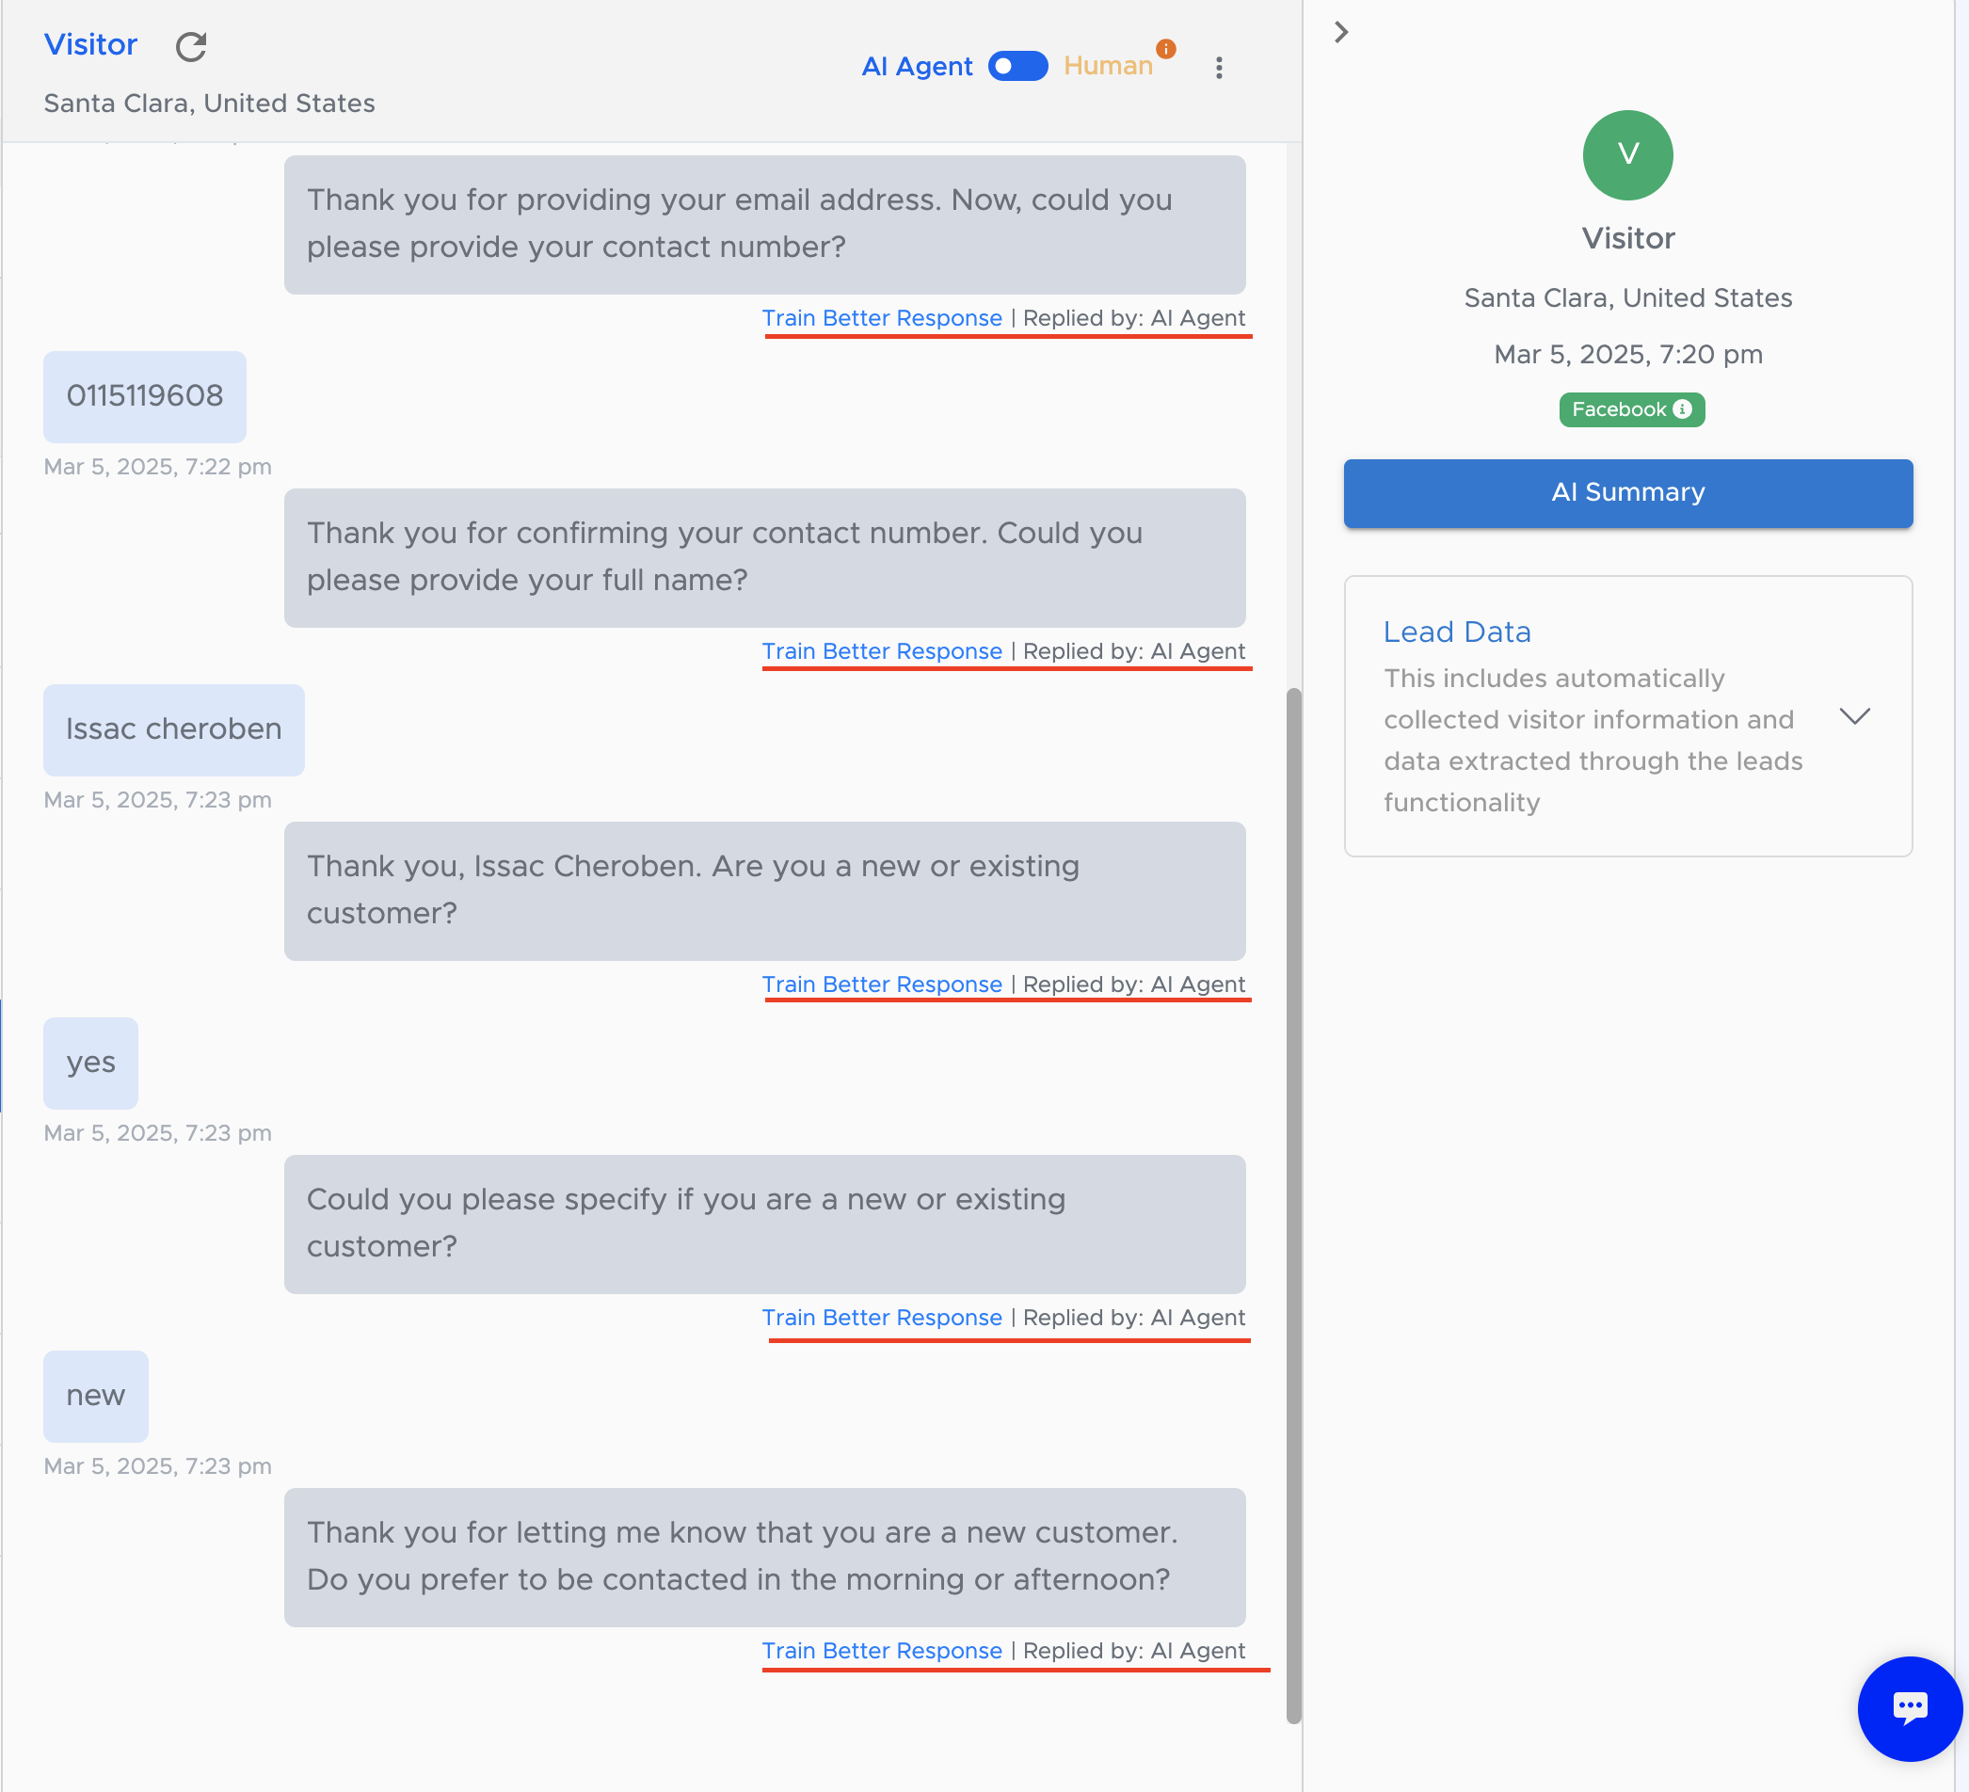1969x1792 pixels.
Task: Click the Lead Data heading
Action: (x=1456, y=632)
